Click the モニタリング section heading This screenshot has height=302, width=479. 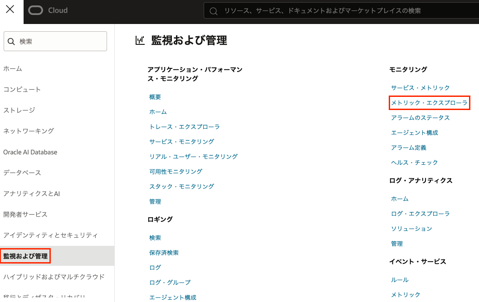408,70
